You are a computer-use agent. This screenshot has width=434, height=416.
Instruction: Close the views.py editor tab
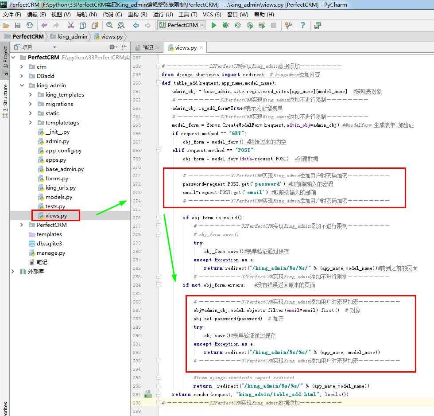[x=201, y=48]
